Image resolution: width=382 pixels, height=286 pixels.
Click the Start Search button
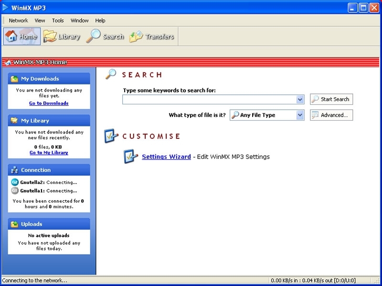click(x=331, y=99)
